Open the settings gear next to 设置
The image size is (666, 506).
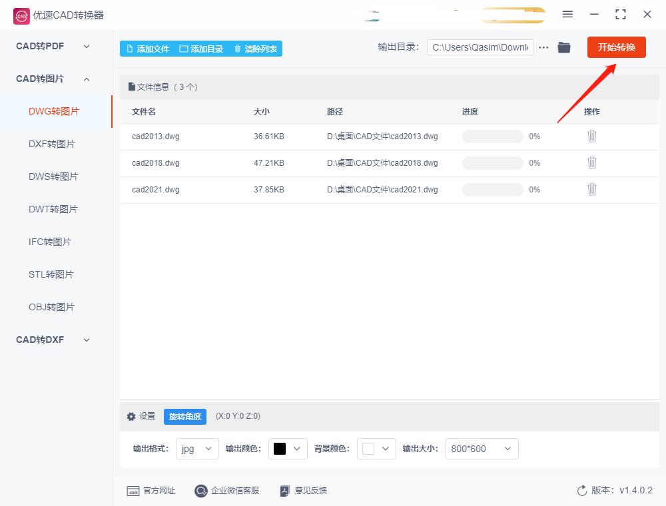click(131, 416)
